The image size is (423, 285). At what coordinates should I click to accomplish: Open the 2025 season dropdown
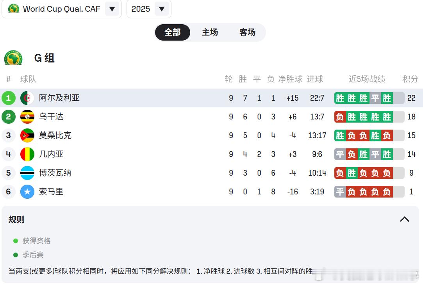tap(162, 9)
